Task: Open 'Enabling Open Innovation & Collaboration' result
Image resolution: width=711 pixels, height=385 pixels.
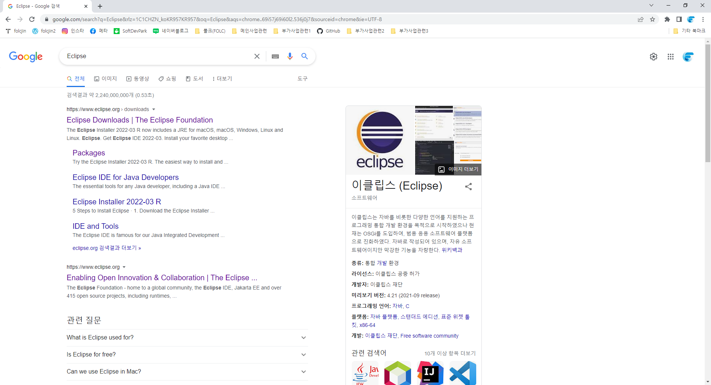Action: point(162,278)
